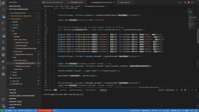
Task: Click Spaces: 4 indentation setting
Action: click(146, 110)
